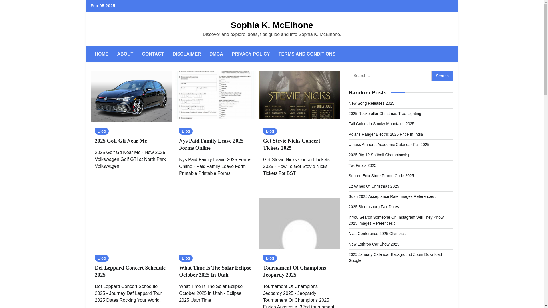Viewport: 548px width, 308px height.
Task: Open TERMS AND CONDITIONS page
Action: (307, 54)
